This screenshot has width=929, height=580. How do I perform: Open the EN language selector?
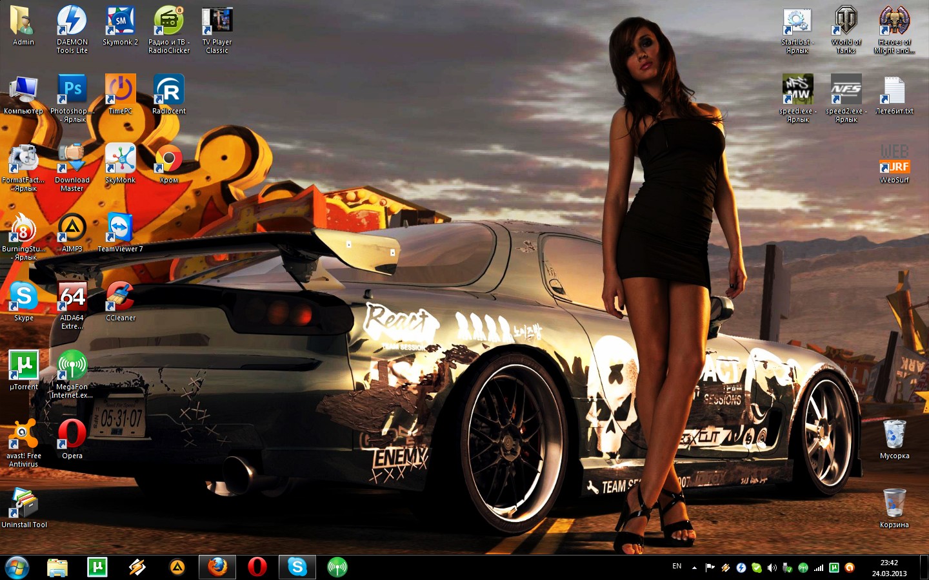pos(677,566)
